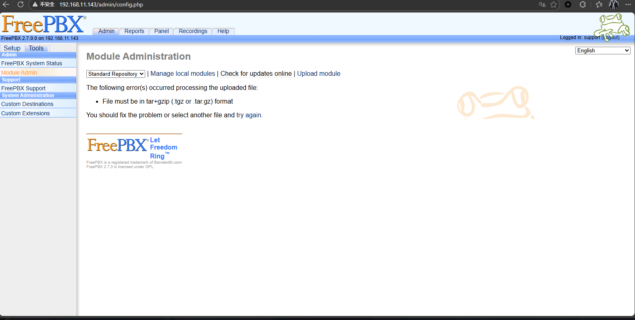
Task: Open the browser settings ellipsis menu
Action: tap(628, 4)
